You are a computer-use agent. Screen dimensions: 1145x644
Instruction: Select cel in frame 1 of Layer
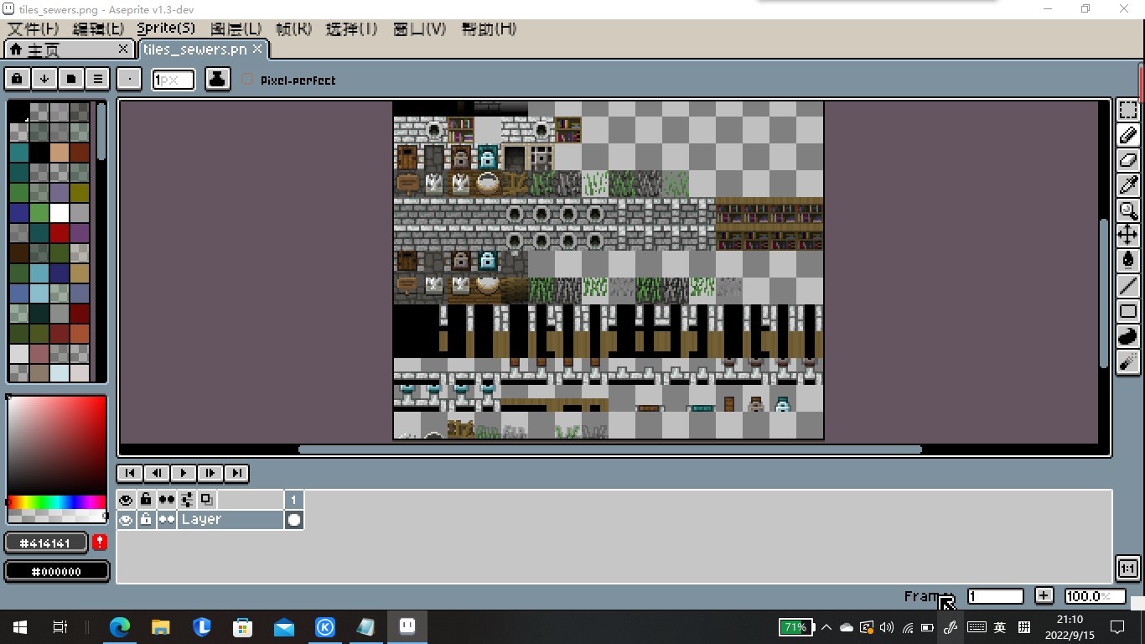pos(294,520)
